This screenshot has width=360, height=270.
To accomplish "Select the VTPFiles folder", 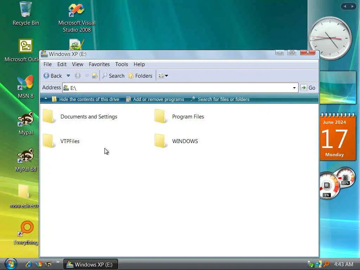I will (x=61, y=141).
